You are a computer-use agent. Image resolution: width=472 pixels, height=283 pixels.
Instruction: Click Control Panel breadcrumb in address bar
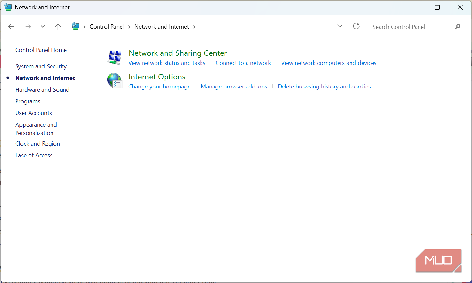coord(107,27)
